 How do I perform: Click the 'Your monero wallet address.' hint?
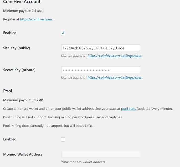coord(84,162)
